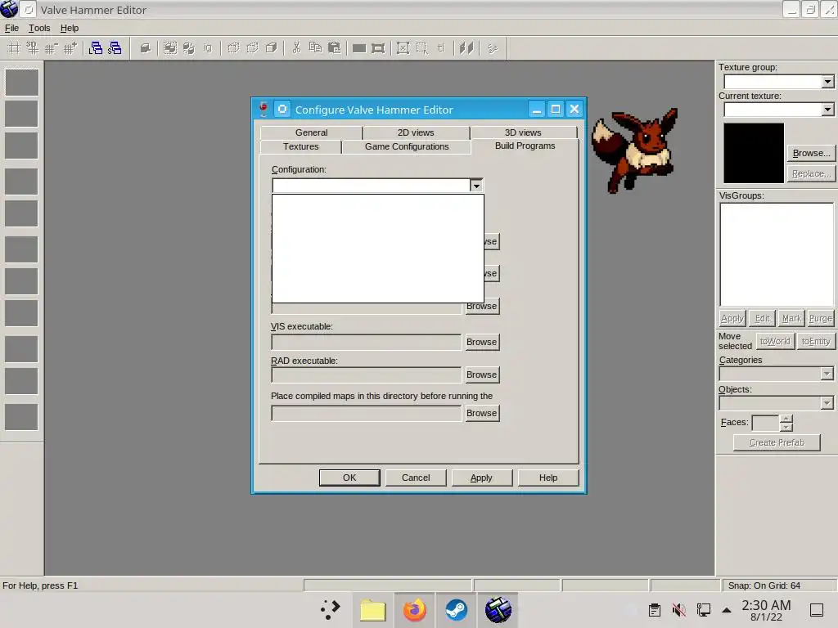This screenshot has width=838, height=628.
Task: Open the file manager folder taskbar icon
Action: pyautogui.click(x=373, y=610)
